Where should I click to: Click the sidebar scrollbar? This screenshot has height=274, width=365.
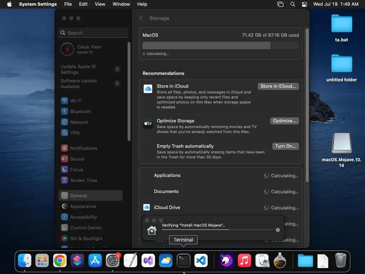click(129, 92)
